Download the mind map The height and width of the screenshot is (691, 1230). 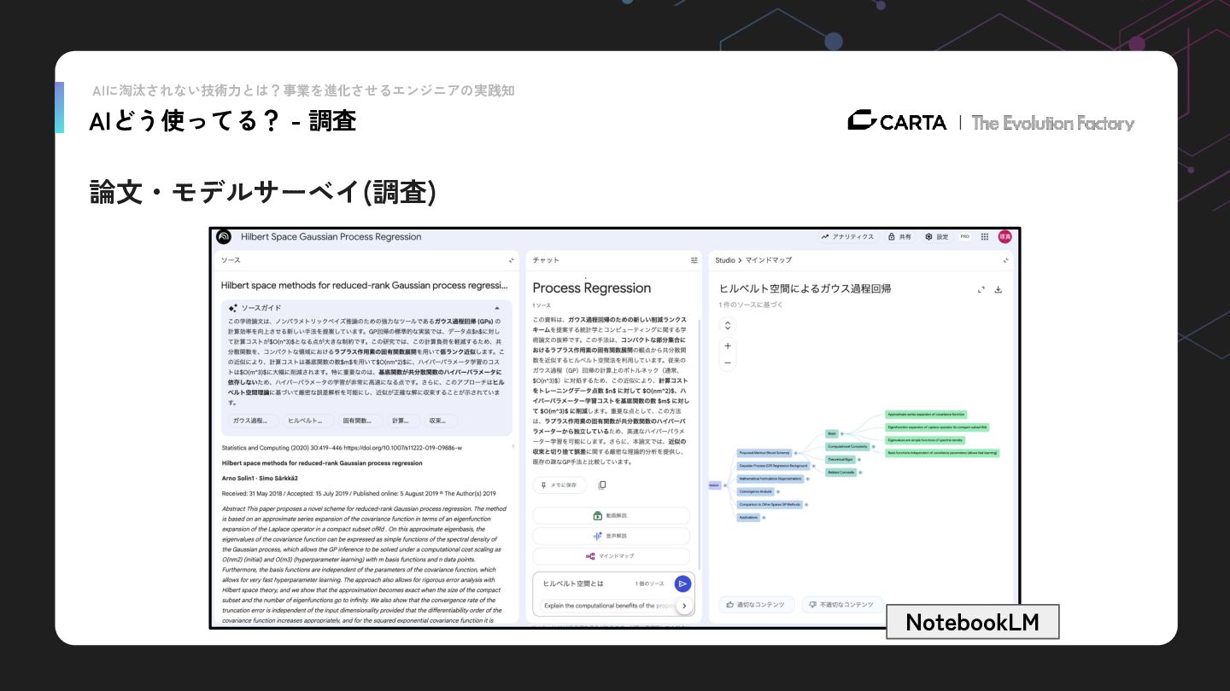click(x=999, y=289)
